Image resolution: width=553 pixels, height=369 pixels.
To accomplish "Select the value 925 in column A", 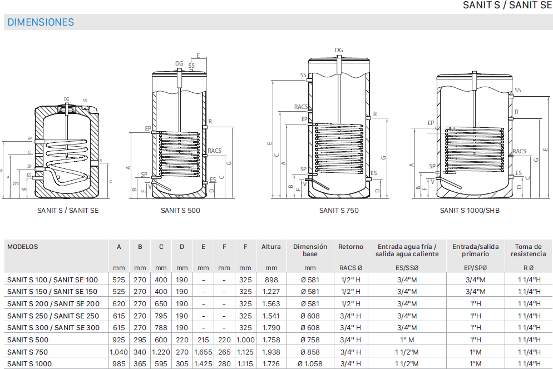I will (119, 340).
